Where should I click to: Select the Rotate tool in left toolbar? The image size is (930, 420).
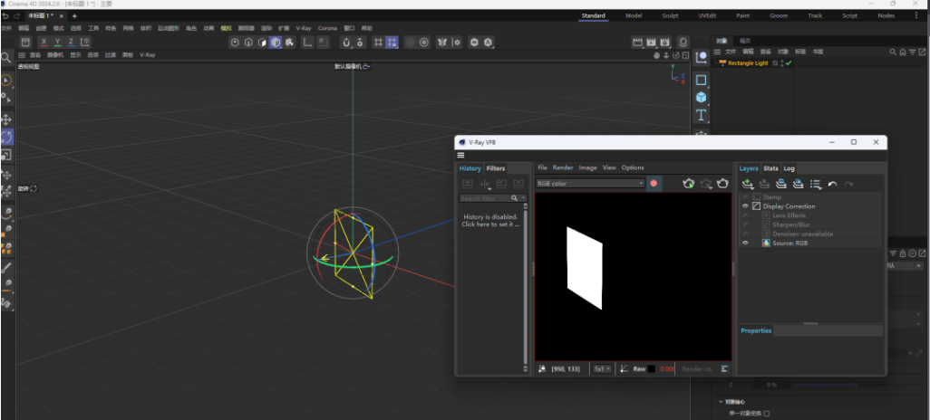[x=6, y=137]
